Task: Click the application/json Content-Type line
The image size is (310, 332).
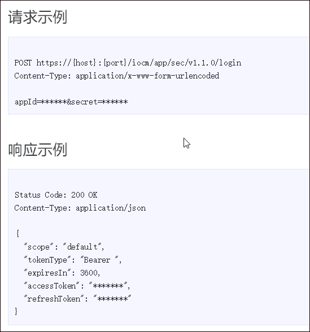Action: pyautogui.click(x=80, y=208)
